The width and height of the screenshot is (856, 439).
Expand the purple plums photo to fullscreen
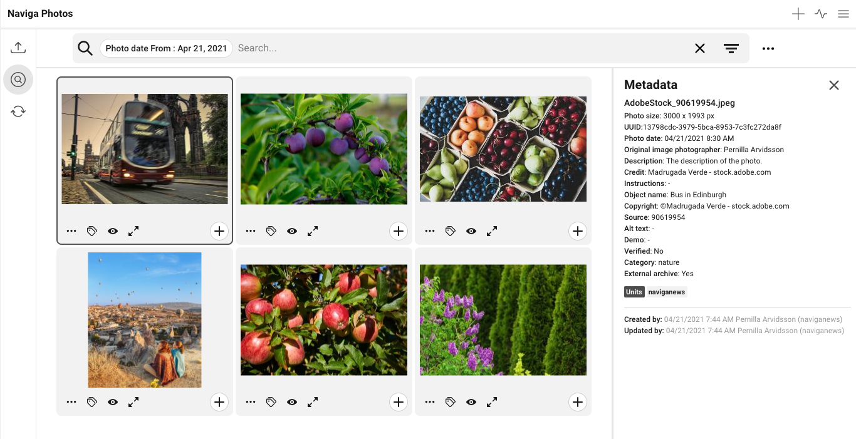point(313,231)
